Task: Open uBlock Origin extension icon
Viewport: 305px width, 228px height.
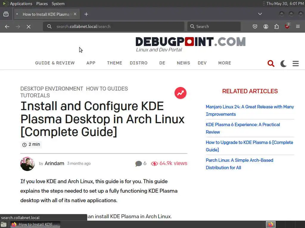Action: [x=287, y=26]
